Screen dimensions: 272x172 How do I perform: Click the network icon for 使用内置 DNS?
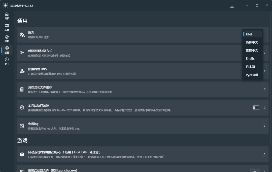(x=22, y=71)
